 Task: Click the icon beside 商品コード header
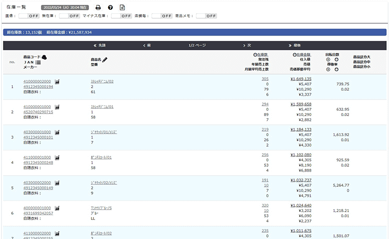click(44, 57)
